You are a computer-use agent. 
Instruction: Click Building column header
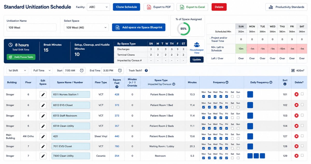[x=12, y=83]
